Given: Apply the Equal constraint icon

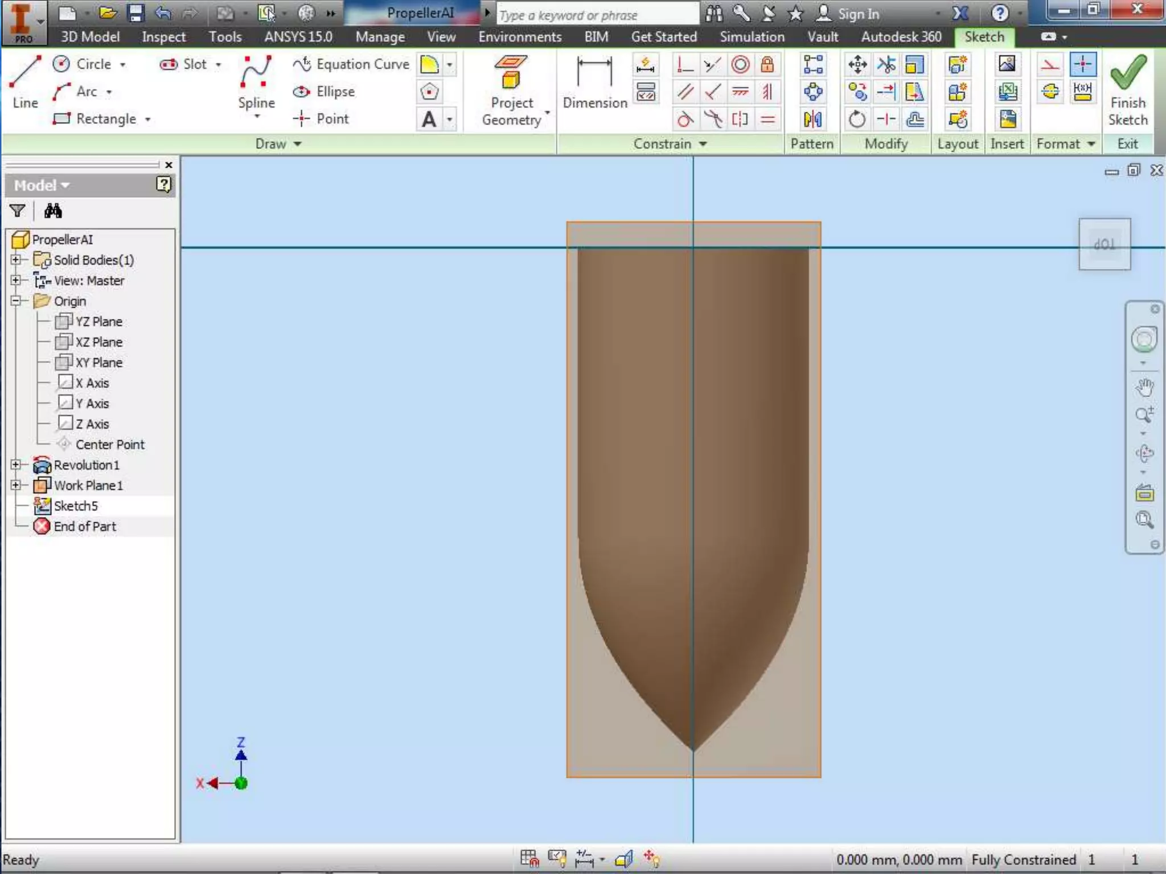Looking at the screenshot, I should (767, 119).
